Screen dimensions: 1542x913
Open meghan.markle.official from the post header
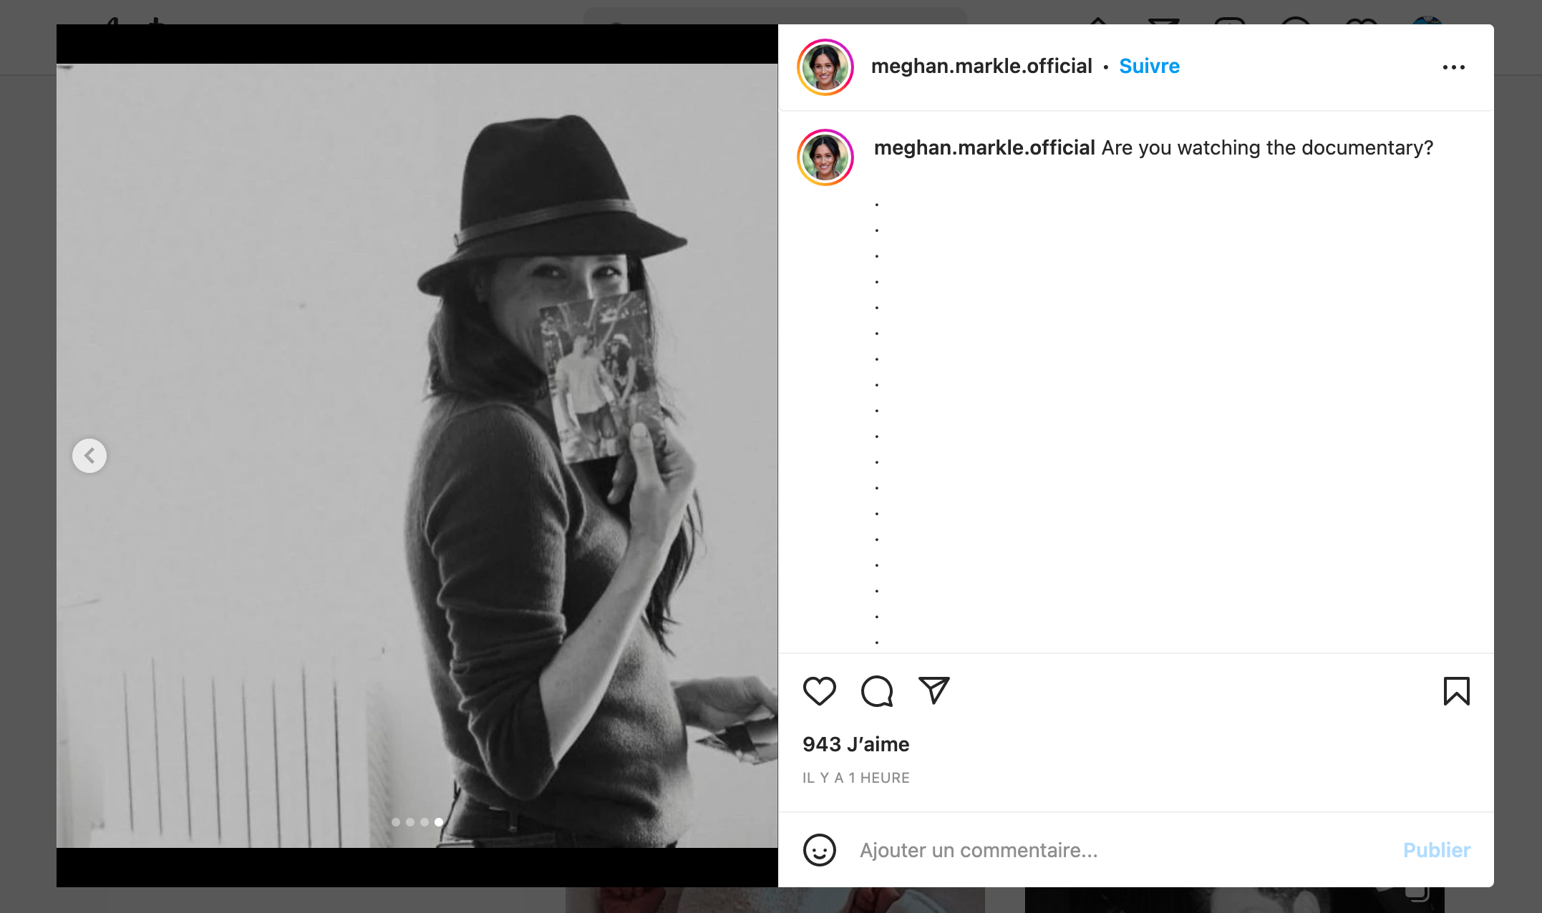[981, 67]
